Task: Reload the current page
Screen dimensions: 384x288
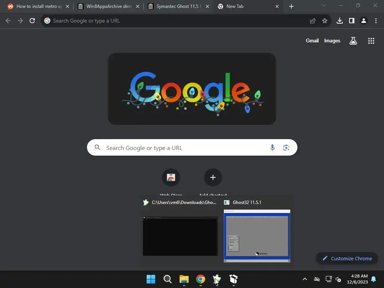Action: click(32, 21)
